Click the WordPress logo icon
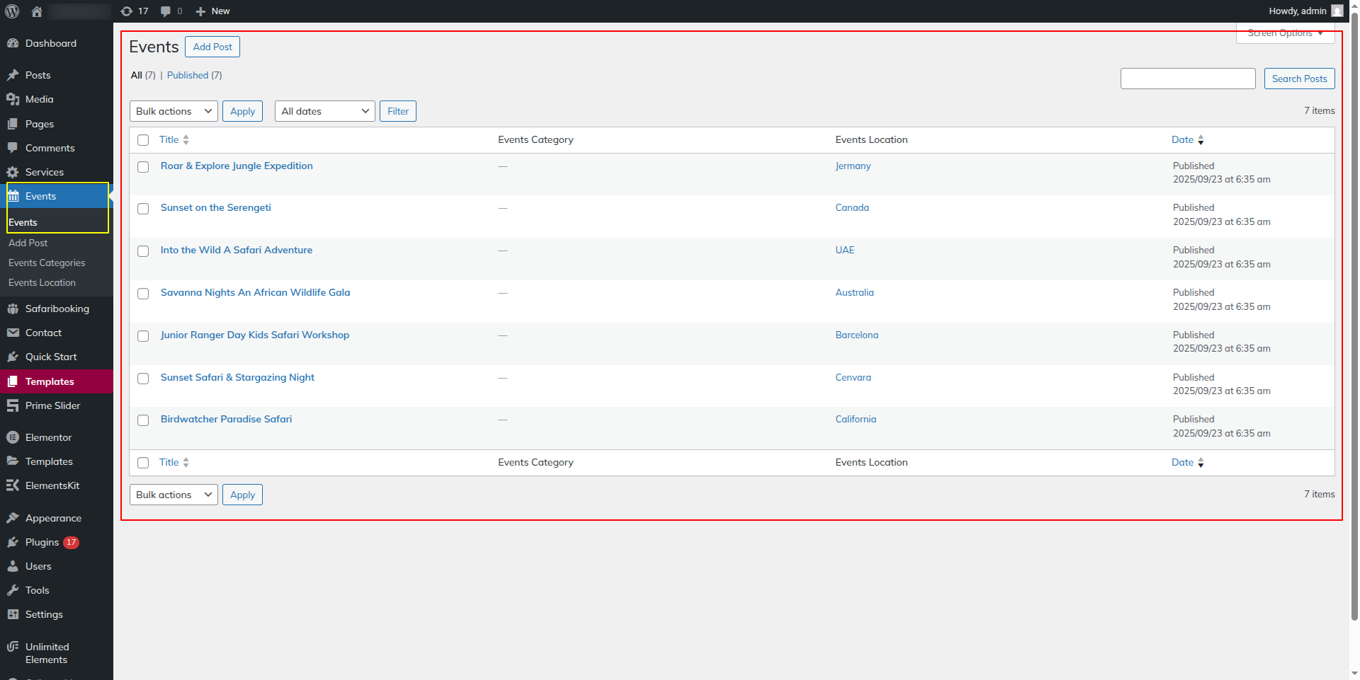The image size is (1360, 680). pyautogui.click(x=12, y=11)
